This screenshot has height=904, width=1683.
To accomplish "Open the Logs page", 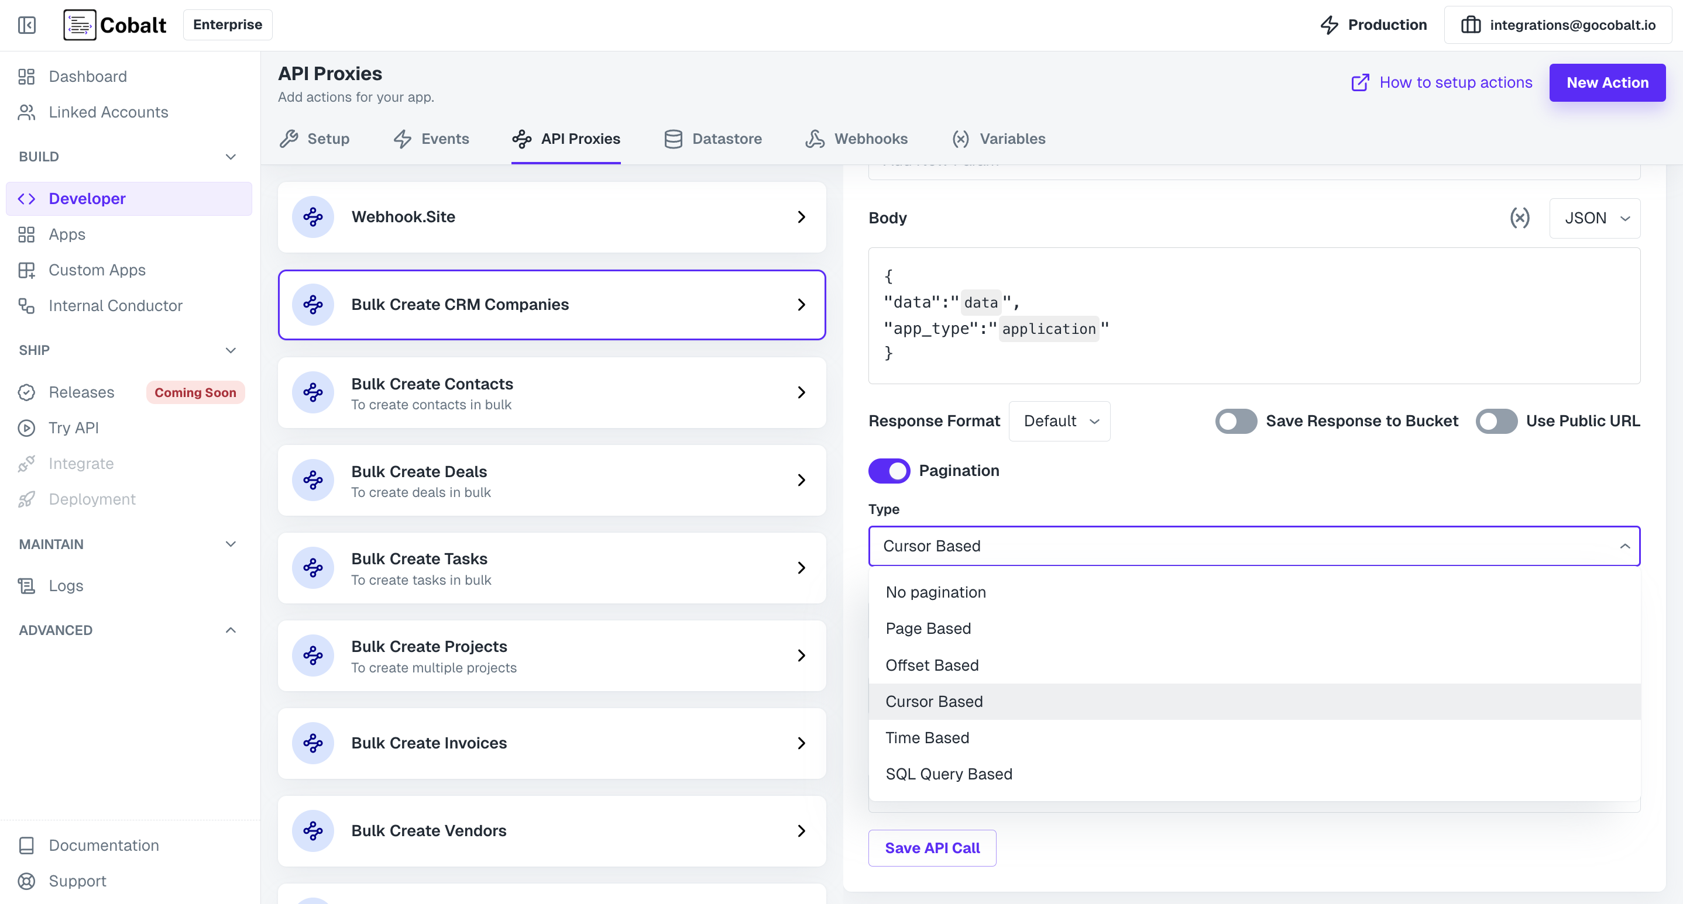I will point(66,585).
